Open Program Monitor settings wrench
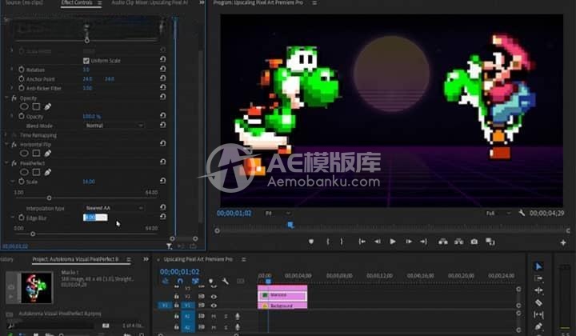The width and height of the screenshot is (576, 336). click(x=522, y=214)
